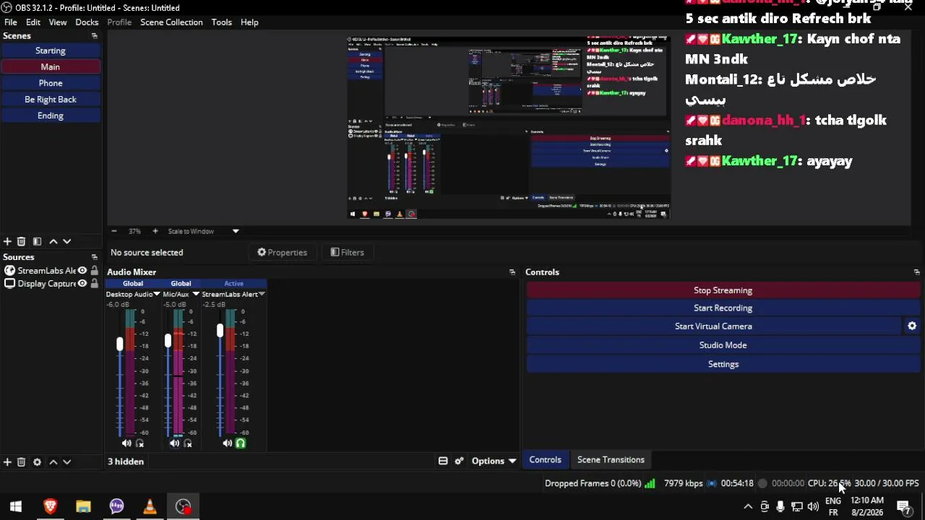Open source properties gear in Sources toolbar
Screen dimensions: 925x520
pyautogui.click(x=37, y=461)
